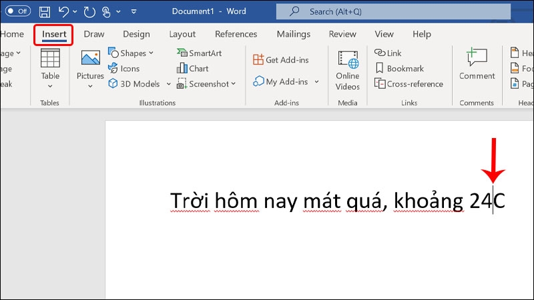Click the Undo arrow icon
The width and height of the screenshot is (534, 300).
63,11
